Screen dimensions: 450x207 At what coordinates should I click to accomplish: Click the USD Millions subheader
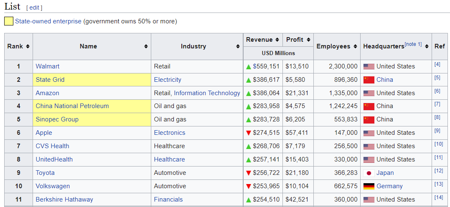click(x=278, y=53)
